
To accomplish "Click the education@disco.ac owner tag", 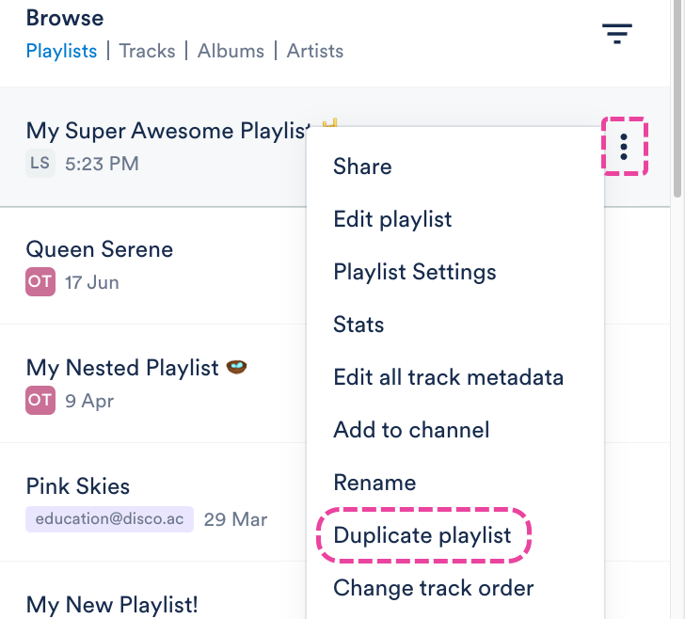I will point(109,519).
